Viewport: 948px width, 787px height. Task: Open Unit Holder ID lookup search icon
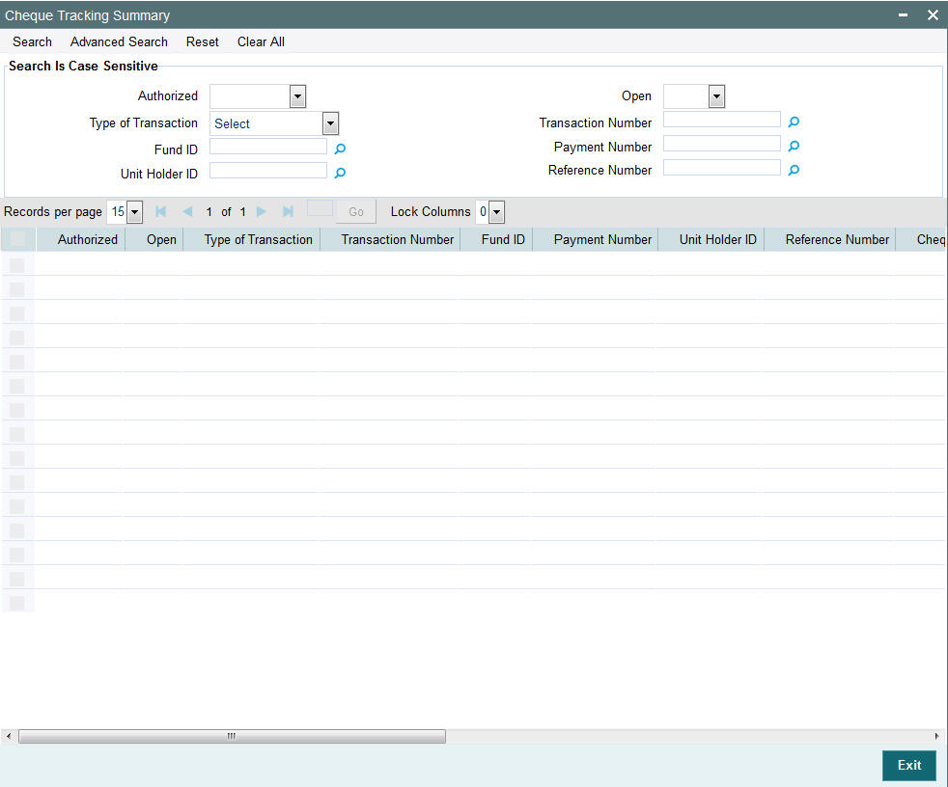click(340, 174)
